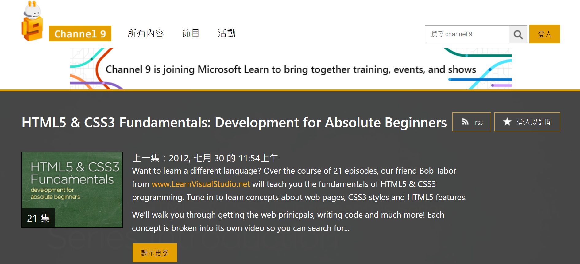580x264 pixels.
Task: Click the series title heading
Action: click(x=234, y=122)
